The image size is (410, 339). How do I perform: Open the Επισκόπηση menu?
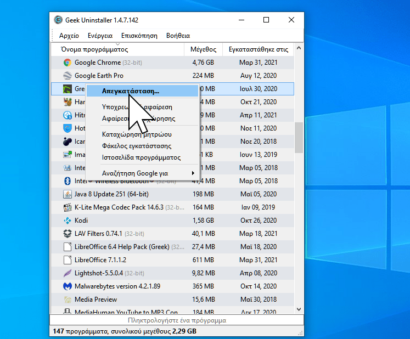click(x=139, y=36)
